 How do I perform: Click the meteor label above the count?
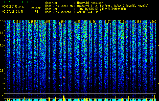(36, 8)
